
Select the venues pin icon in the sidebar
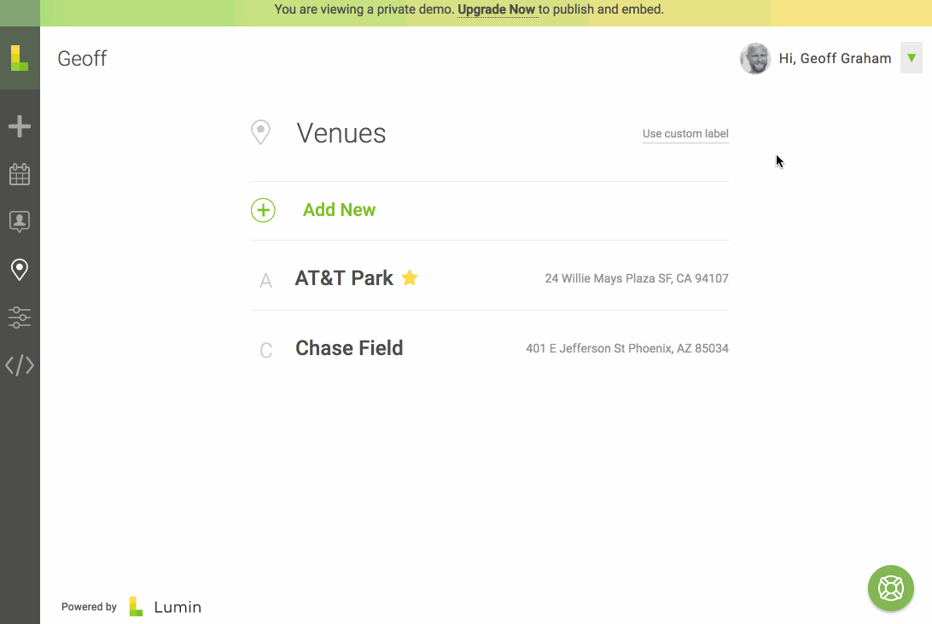pyautogui.click(x=20, y=270)
